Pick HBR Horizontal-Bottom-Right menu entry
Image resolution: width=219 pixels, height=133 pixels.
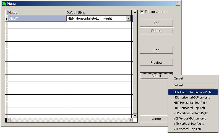pyautogui.click(x=193, y=92)
